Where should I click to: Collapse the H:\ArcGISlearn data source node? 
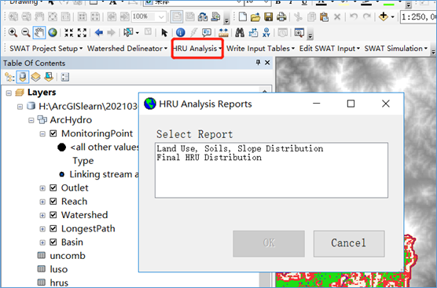(x=20, y=107)
